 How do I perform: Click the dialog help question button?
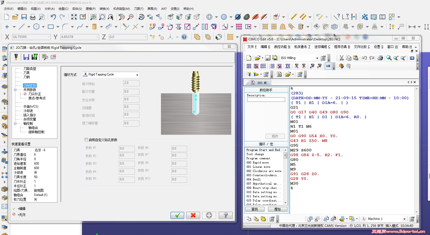click(x=226, y=215)
